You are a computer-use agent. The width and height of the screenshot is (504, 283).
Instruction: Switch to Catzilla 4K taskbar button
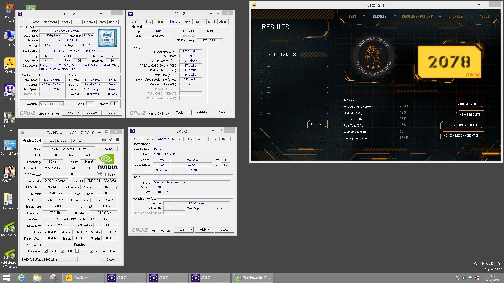tap(83, 278)
